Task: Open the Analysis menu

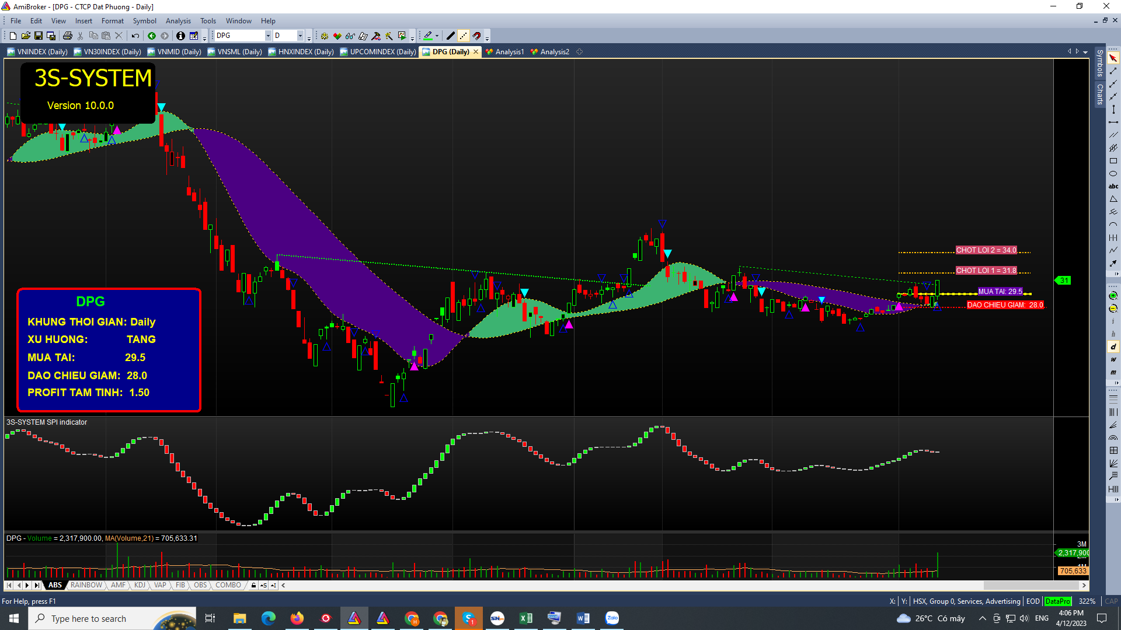Action: pyautogui.click(x=178, y=21)
